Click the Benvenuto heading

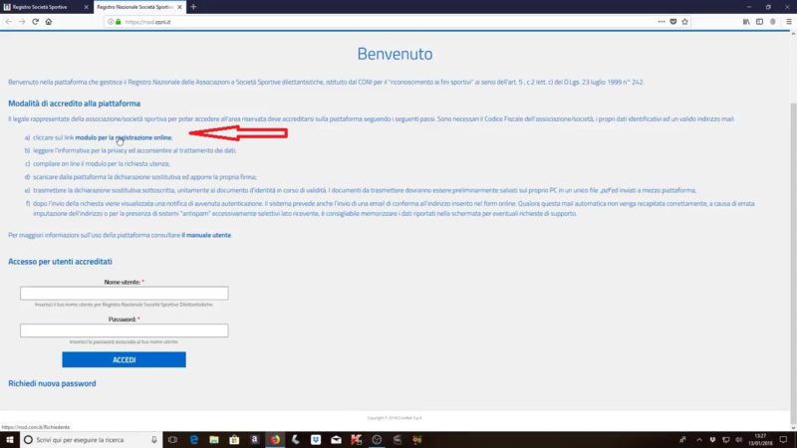click(395, 54)
